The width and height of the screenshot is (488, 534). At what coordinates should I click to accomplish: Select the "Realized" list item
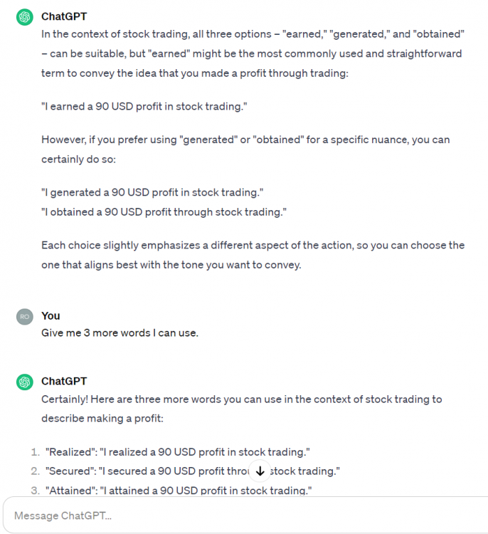click(178, 452)
